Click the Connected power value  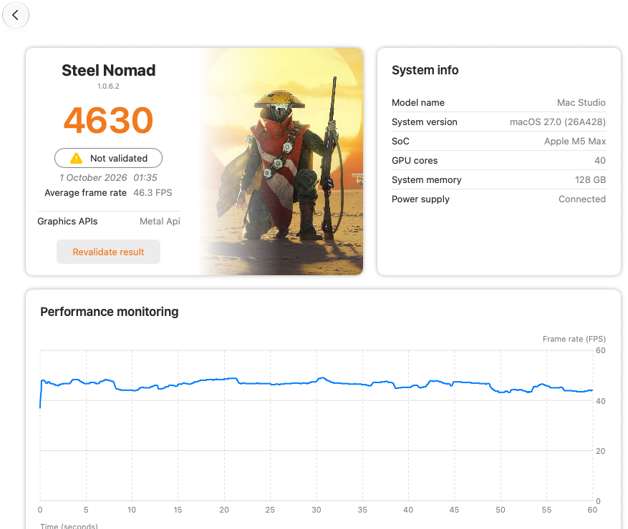coord(582,199)
